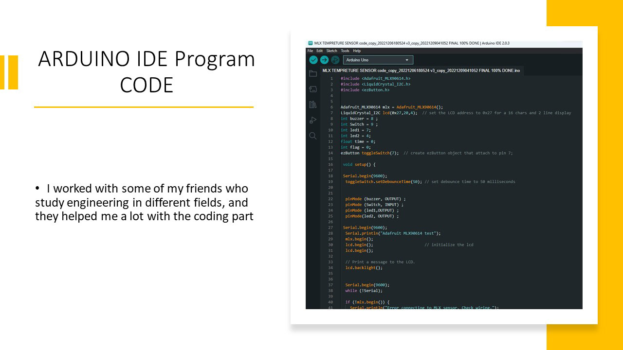Viewport: 623px width, 350px height.
Task: Open the Library Manager books icon
Action: (313, 105)
